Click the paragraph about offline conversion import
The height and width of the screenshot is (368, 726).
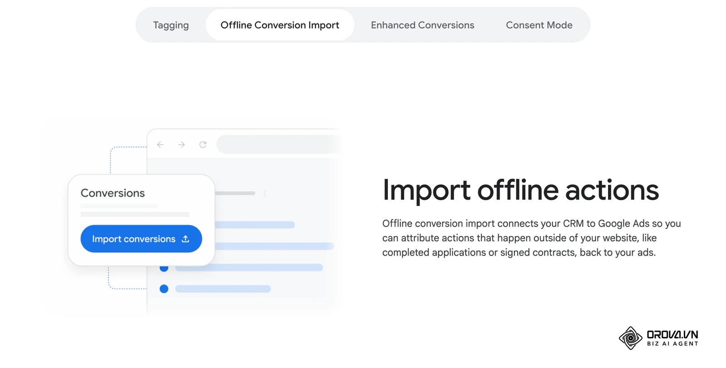click(x=531, y=238)
